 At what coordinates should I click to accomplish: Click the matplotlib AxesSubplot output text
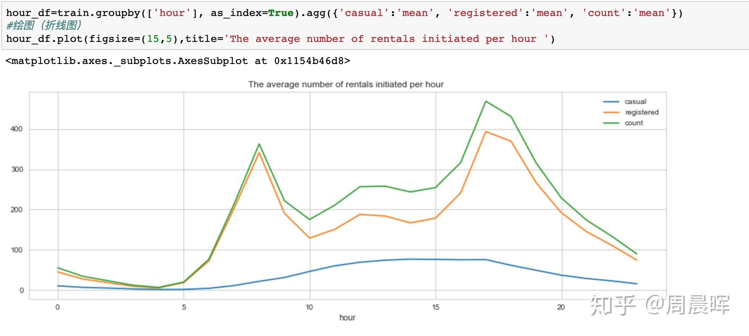(178, 61)
